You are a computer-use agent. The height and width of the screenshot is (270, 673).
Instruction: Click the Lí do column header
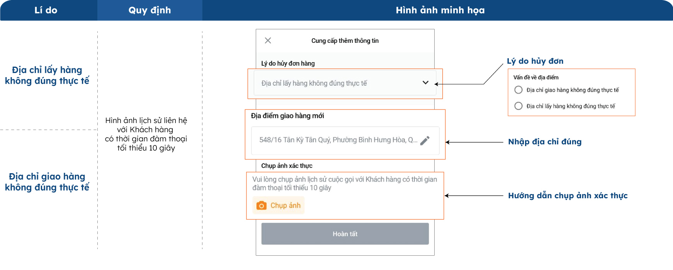coord(46,10)
